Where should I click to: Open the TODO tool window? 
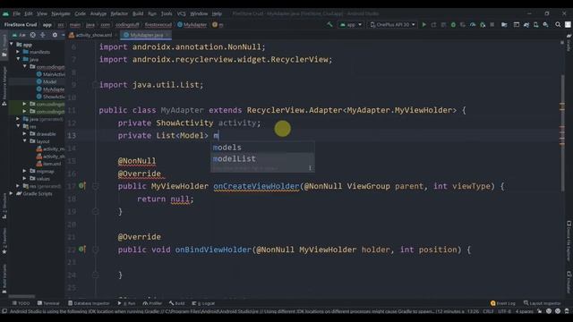point(21,303)
